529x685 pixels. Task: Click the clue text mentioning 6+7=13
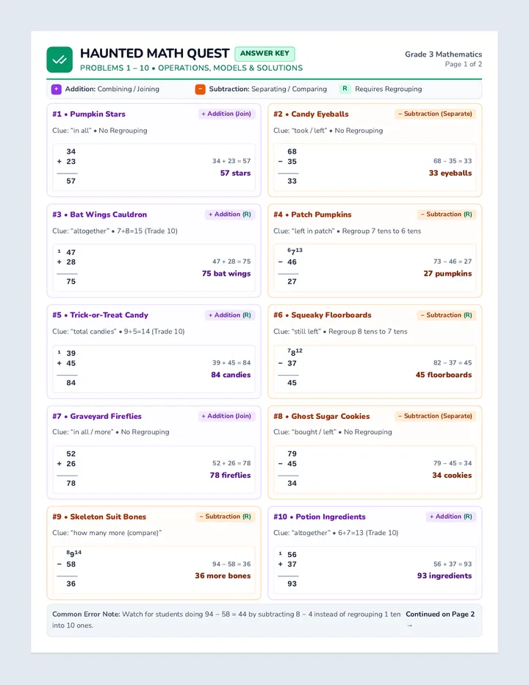[336, 533]
